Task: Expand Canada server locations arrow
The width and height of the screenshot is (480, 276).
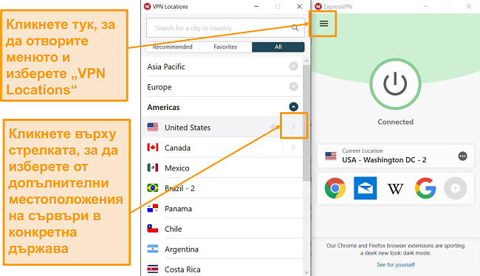Action: pos(293,148)
